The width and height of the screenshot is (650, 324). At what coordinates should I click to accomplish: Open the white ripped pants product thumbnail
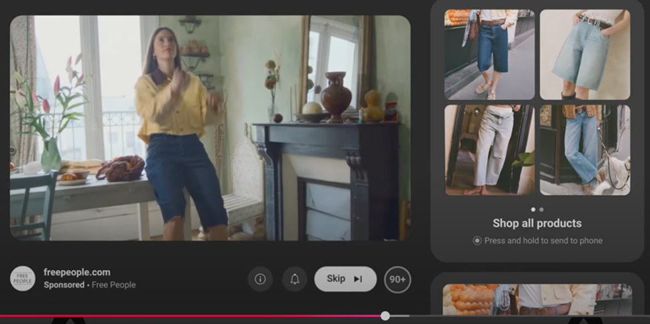[x=489, y=149]
